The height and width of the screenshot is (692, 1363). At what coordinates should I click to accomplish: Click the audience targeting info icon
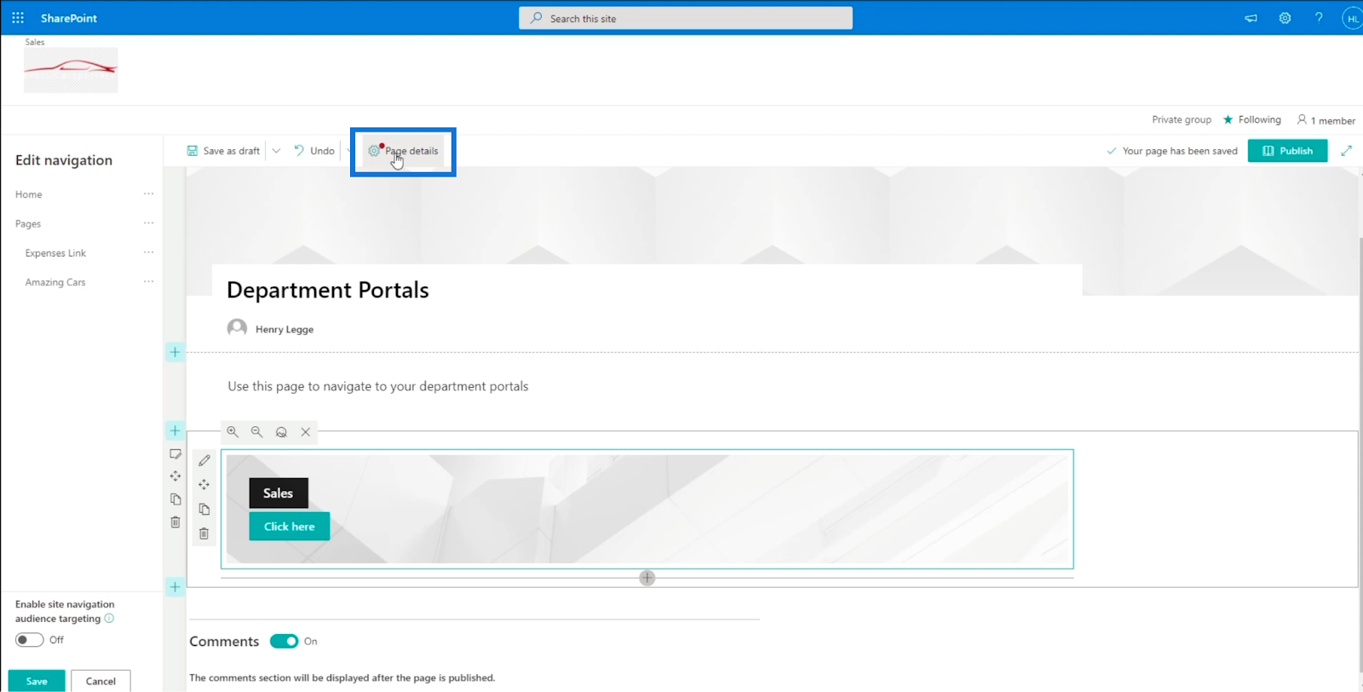point(109,619)
